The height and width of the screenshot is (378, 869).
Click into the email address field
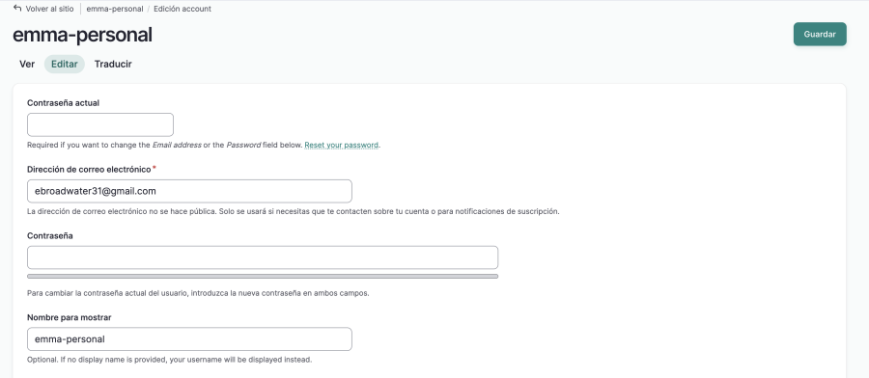(x=189, y=191)
